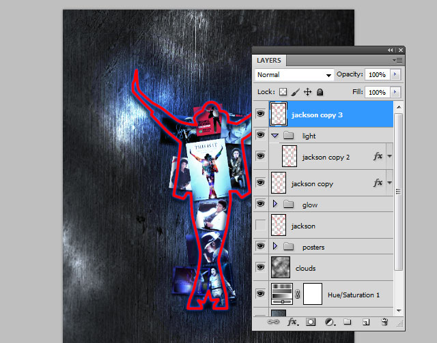Click the layers list scrollbar thumb
Image resolution: width=437 pixels, height=343 pixels.
pos(399,192)
